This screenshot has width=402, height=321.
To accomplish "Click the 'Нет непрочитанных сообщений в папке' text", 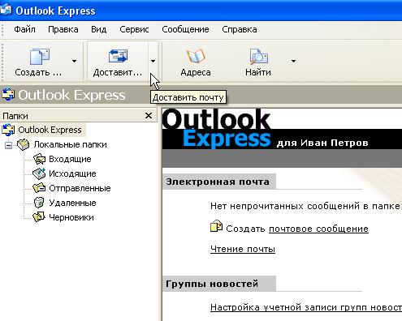I will (x=305, y=206).
